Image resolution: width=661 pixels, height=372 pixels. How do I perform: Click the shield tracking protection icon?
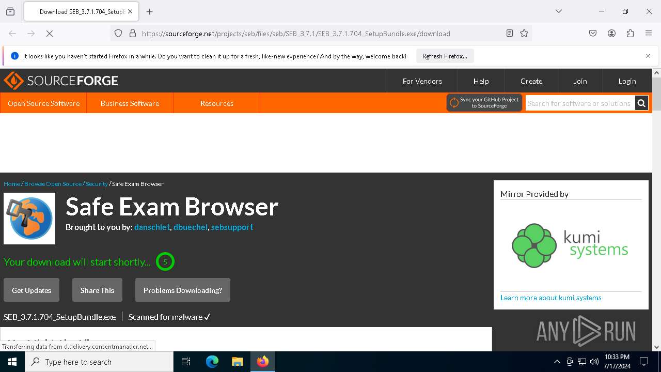pyautogui.click(x=118, y=34)
